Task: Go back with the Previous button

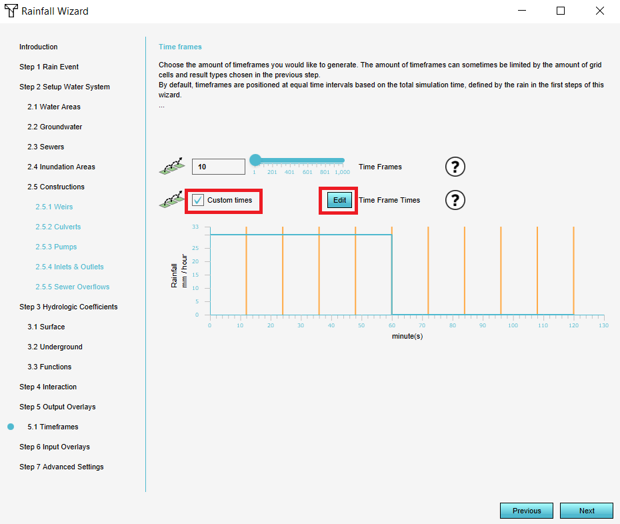Action: [x=527, y=511]
